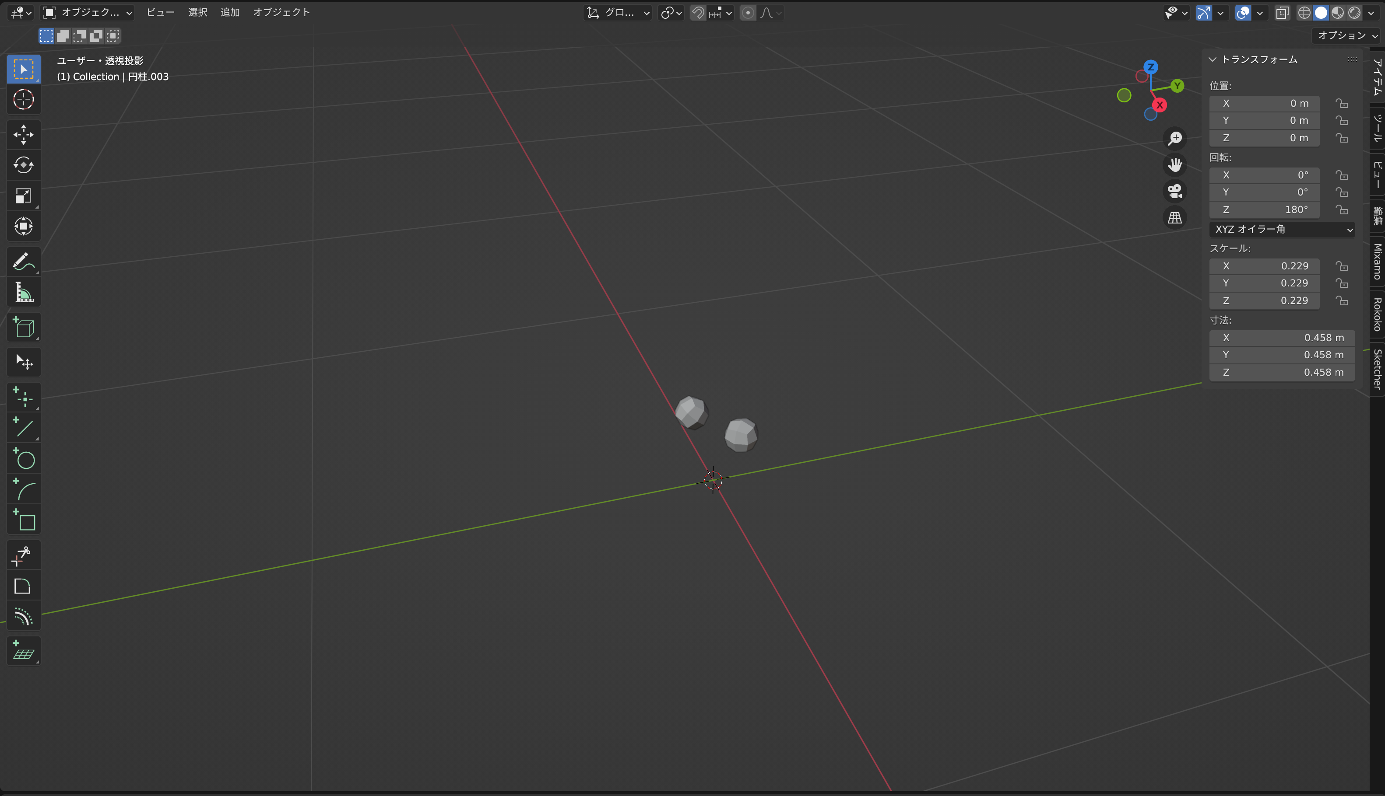The height and width of the screenshot is (796, 1385).
Task: Click the red X axis on gizmo
Action: [1160, 105]
